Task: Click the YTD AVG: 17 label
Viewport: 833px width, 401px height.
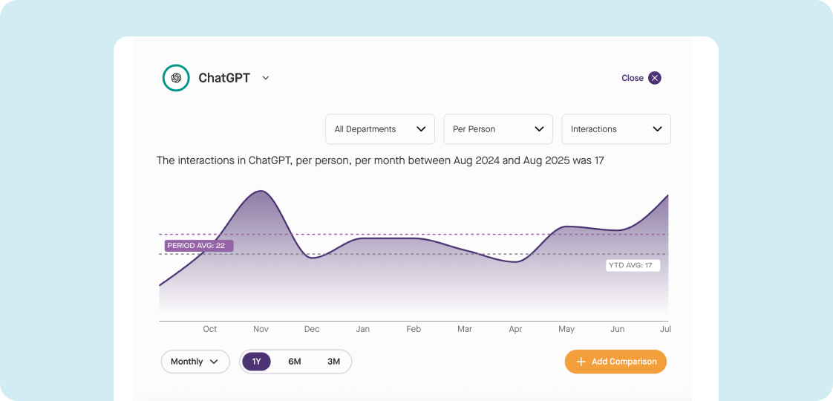Action: tap(633, 266)
